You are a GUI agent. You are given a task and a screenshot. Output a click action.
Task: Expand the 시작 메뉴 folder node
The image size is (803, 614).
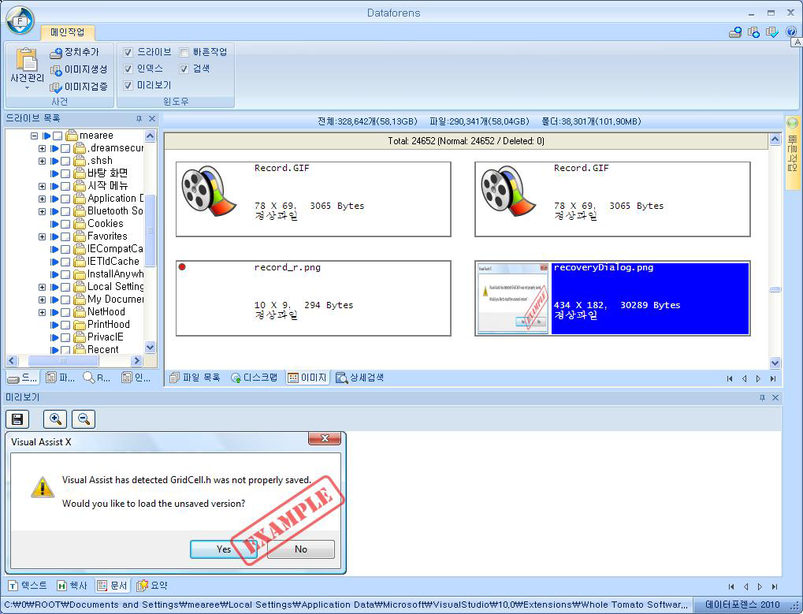click(x=42, y=186)
